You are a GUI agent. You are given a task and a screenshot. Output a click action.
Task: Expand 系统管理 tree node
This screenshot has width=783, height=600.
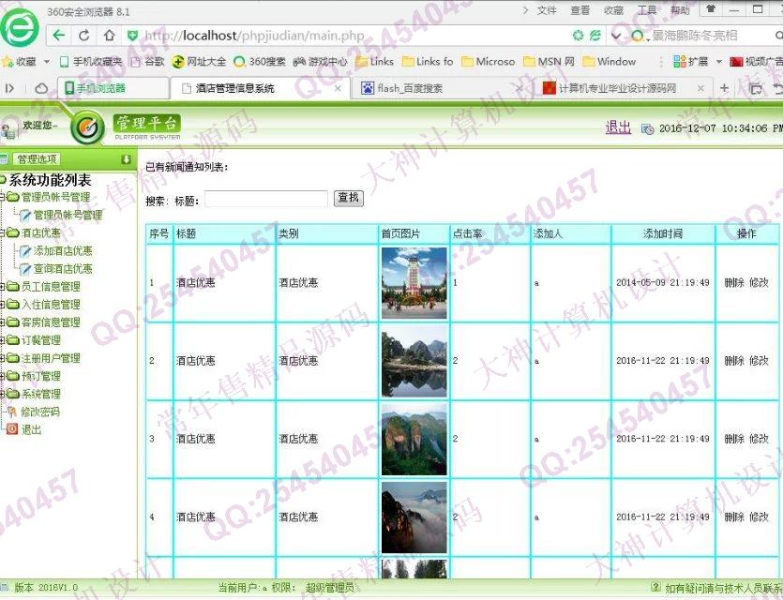2,394
